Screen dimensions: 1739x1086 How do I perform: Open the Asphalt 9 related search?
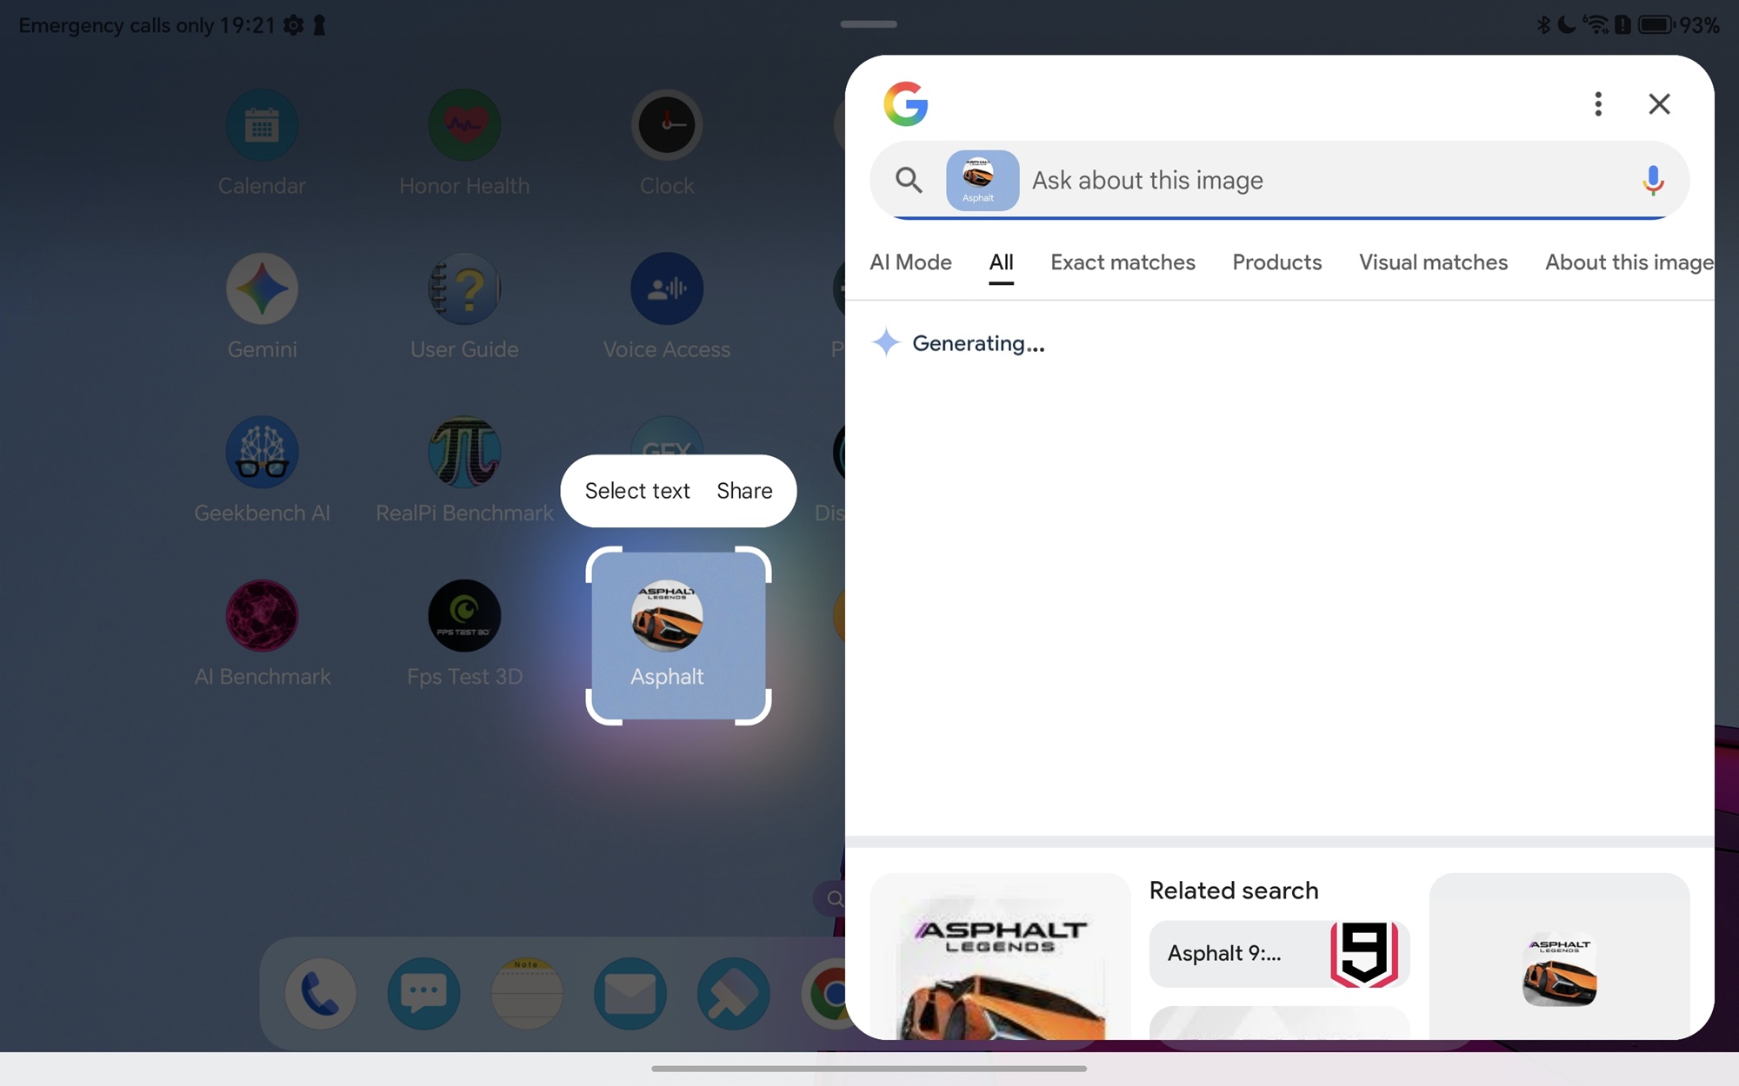click(1279, 954)
